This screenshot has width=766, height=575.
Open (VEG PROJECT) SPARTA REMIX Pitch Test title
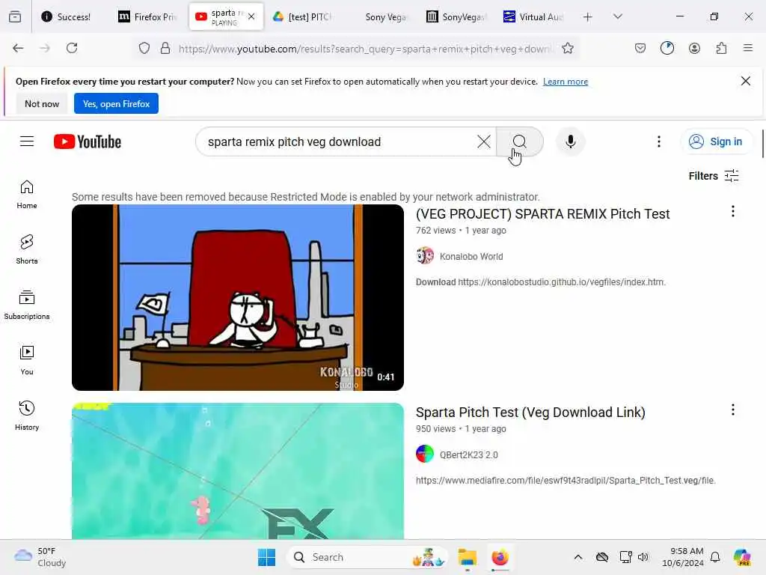click(542, 214)
